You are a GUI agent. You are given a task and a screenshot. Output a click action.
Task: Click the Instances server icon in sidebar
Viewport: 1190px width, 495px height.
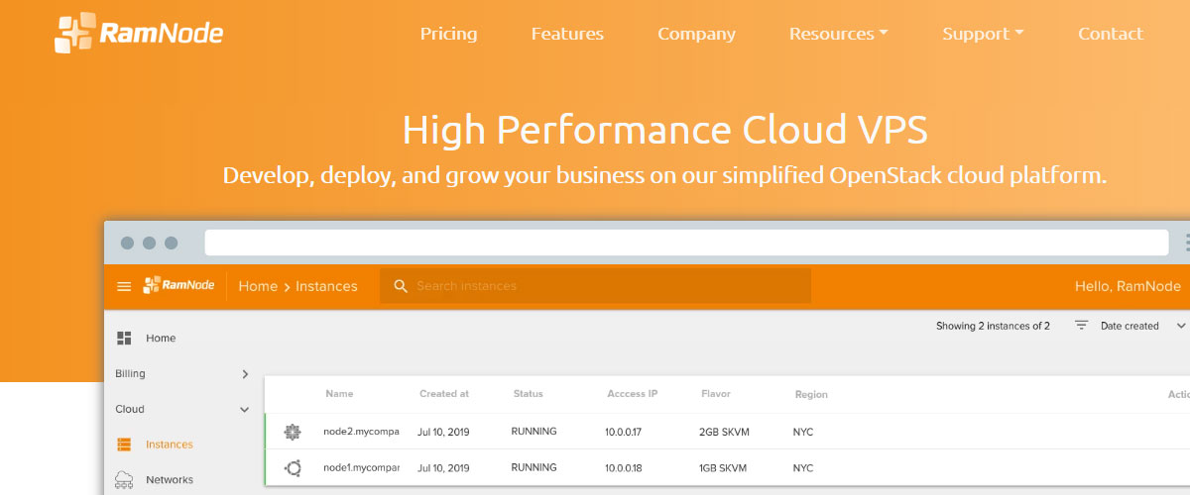coord(124,445)
